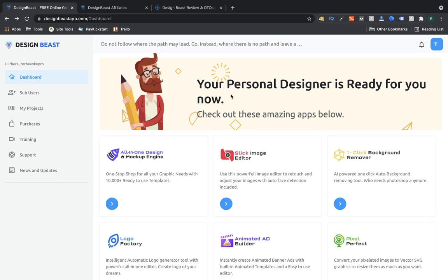The height and width of the screenshot is (280, 448).
Task: Click the Support lifebuoy icon
Action: click(x=12, y=155)
